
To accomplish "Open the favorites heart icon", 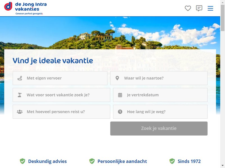I will point(188,8).
